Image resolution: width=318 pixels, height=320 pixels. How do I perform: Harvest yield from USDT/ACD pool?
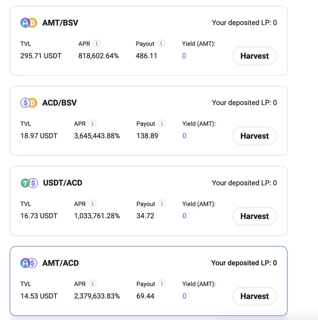coord(254,216)
